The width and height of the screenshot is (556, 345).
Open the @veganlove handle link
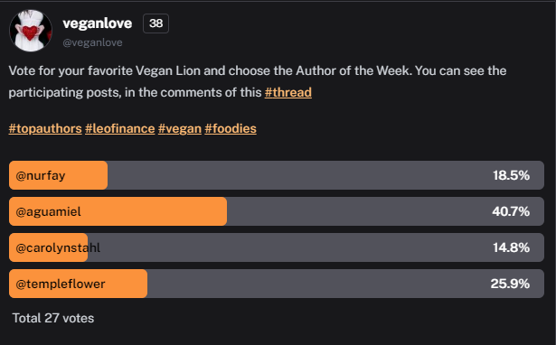92,42
